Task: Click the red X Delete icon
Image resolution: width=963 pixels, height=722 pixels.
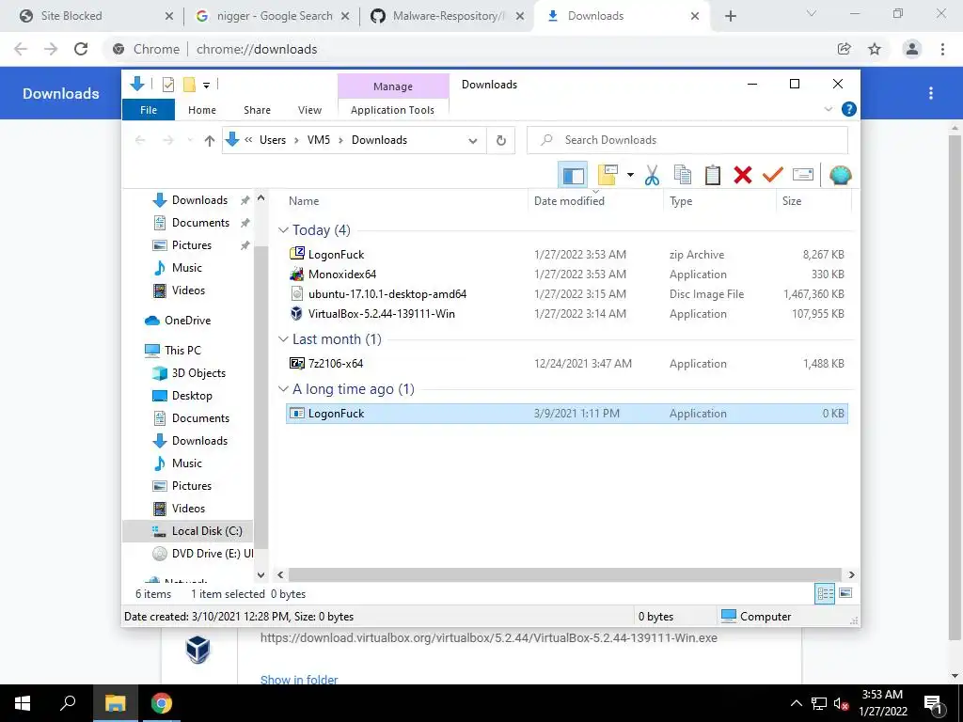Action: pyautogui.click(x=743, y=176)
